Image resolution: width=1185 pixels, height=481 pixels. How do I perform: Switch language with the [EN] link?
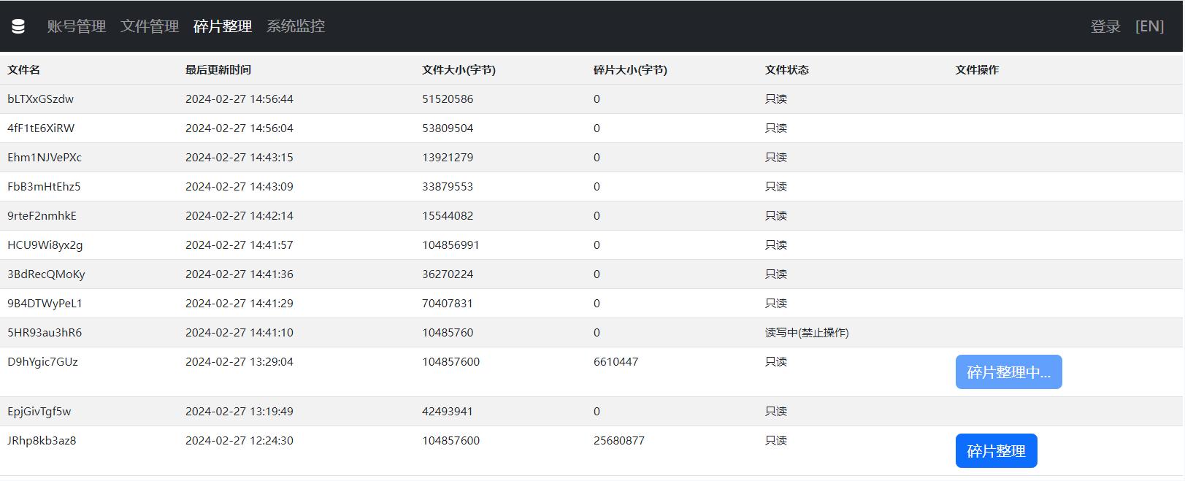point(1149,26)
